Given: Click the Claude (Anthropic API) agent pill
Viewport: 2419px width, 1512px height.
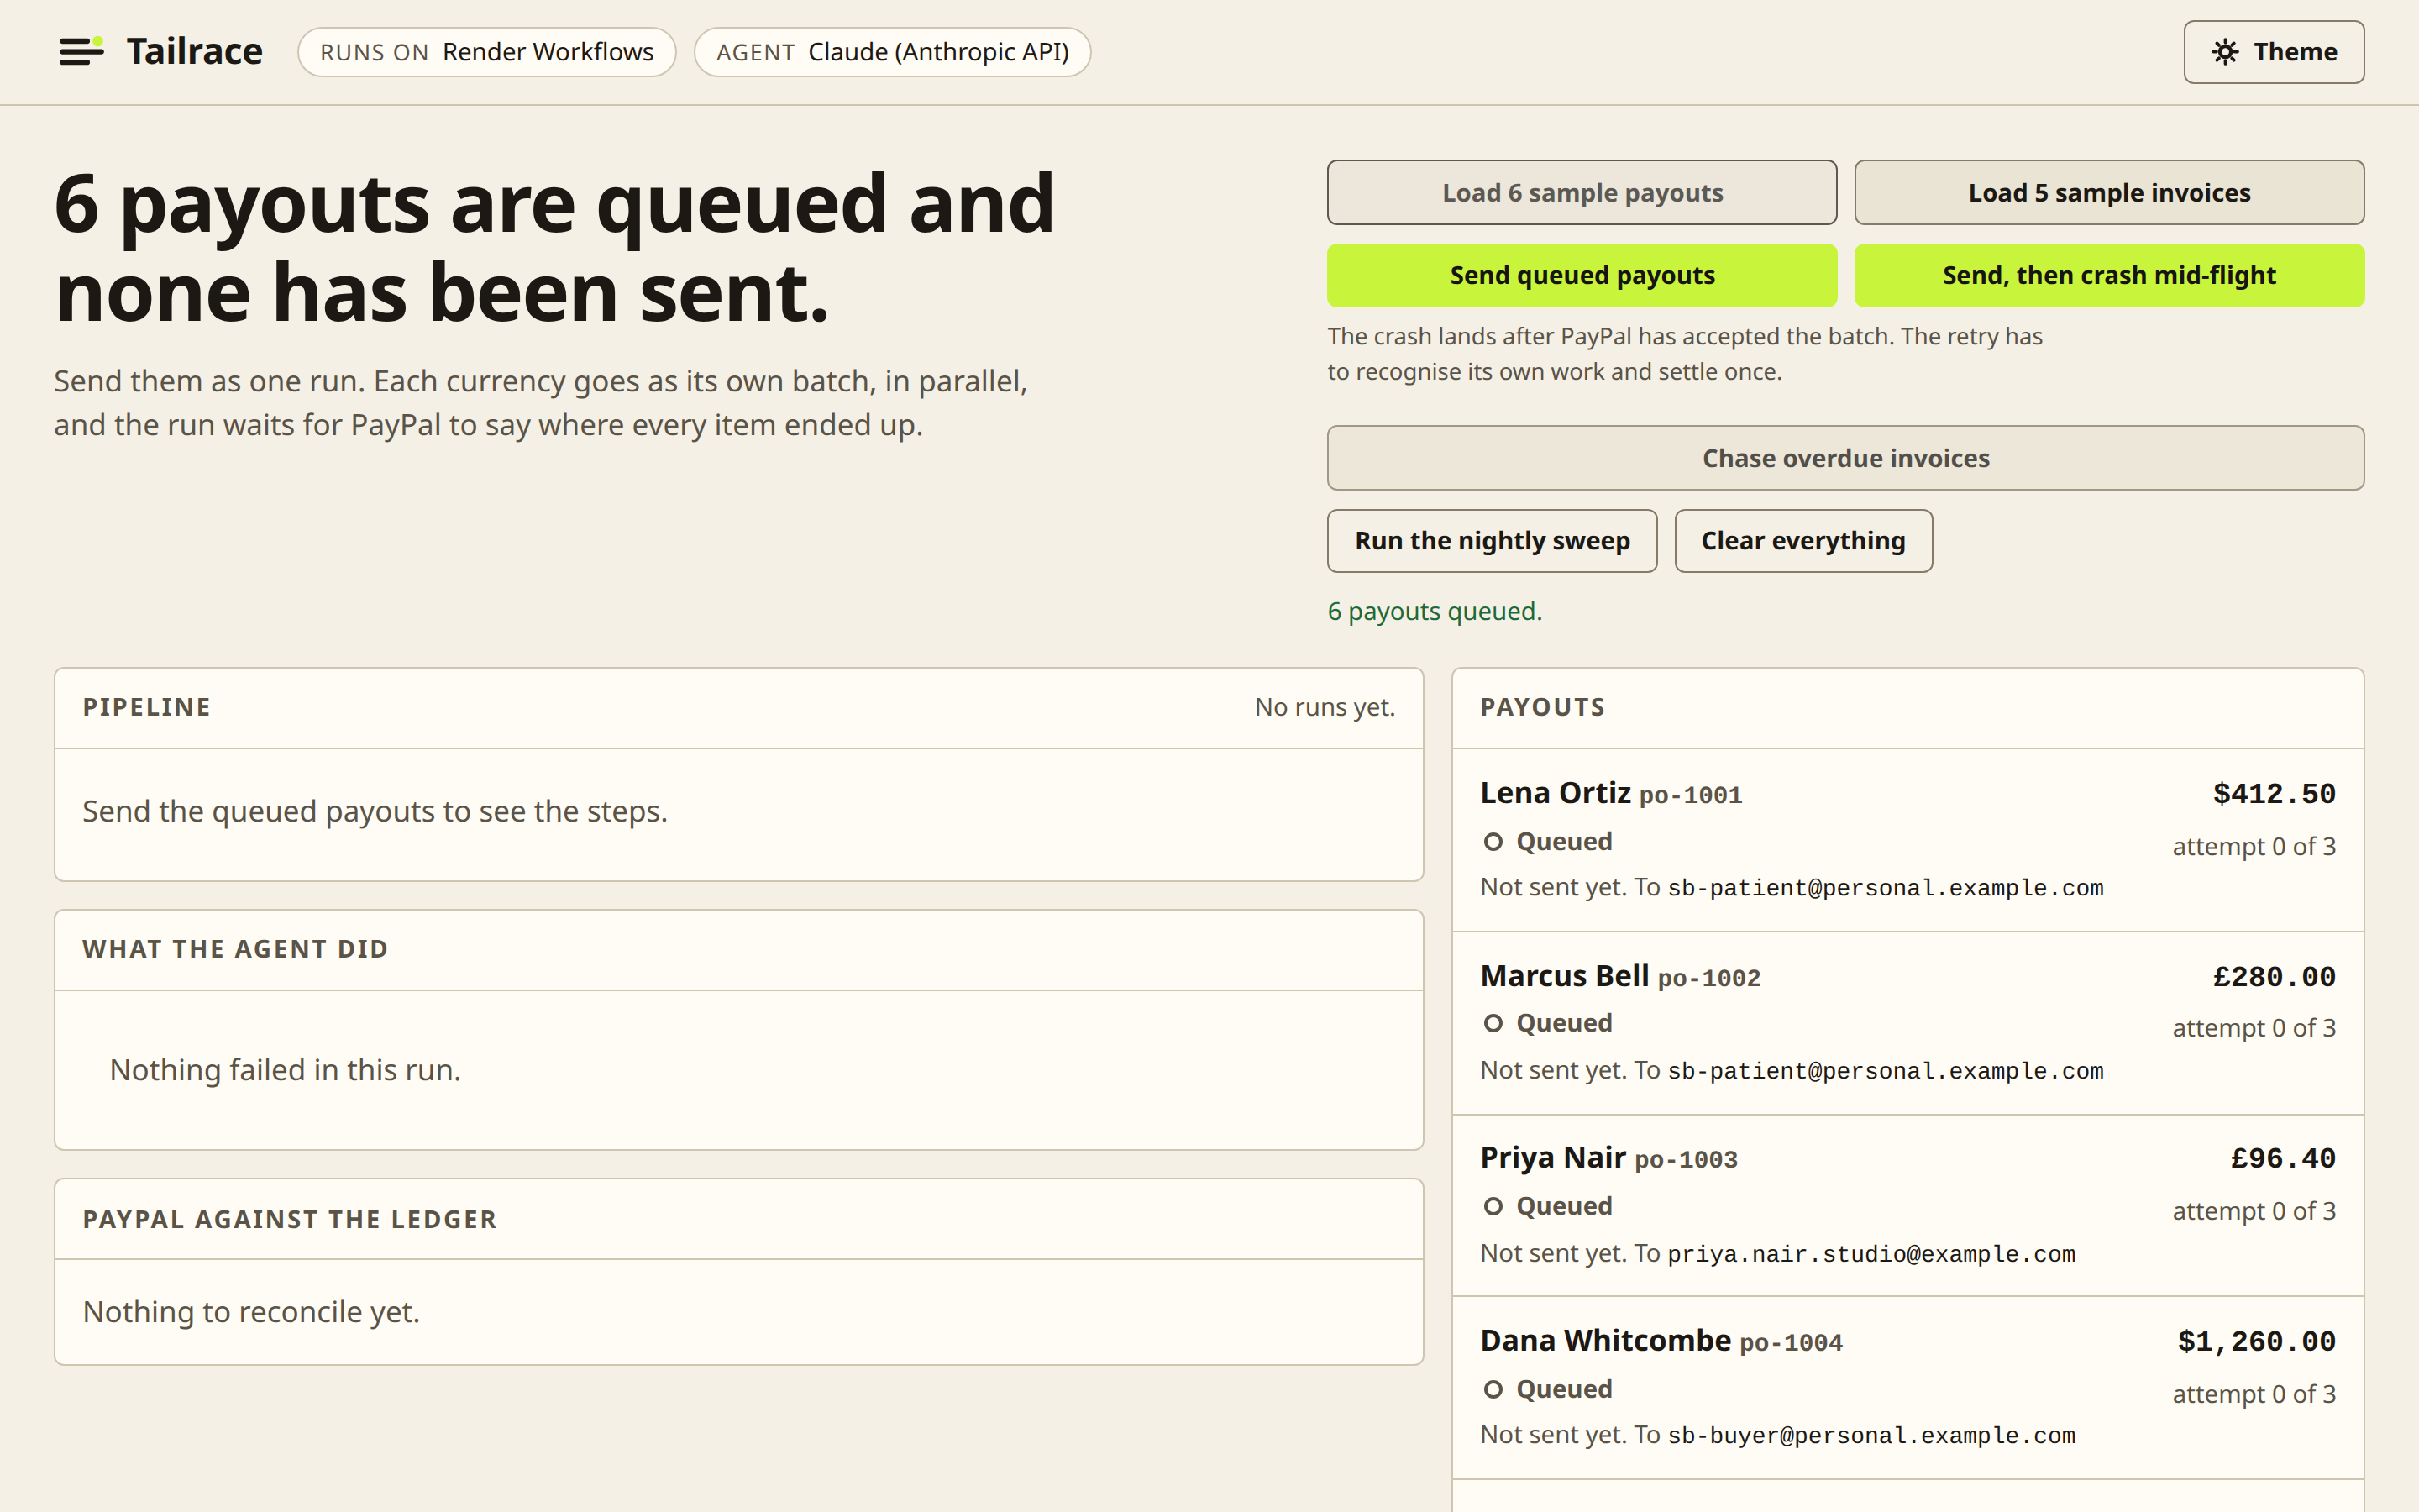Looking at the screenshot, I should pos(892,52).
